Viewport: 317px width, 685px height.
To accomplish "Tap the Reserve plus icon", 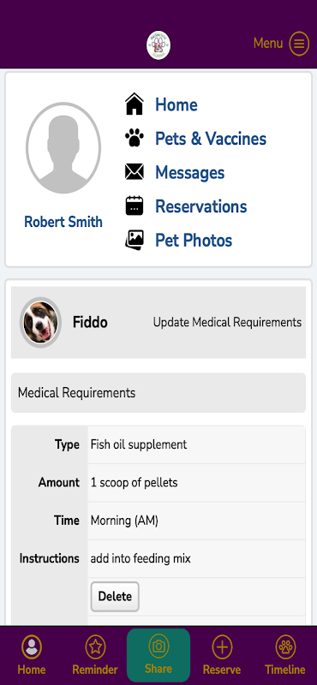I will (222, 647).
